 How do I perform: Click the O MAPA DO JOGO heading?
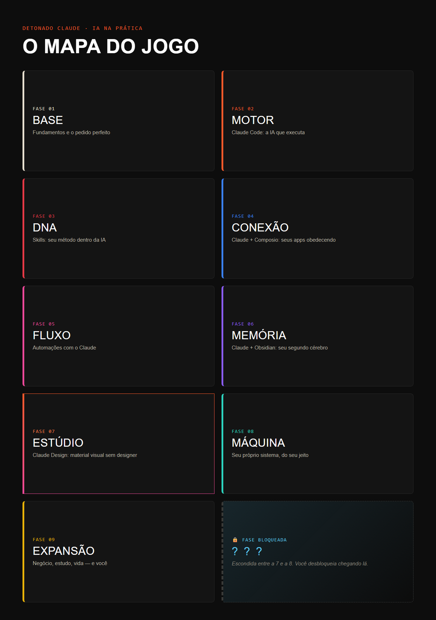point(111,46)
